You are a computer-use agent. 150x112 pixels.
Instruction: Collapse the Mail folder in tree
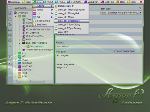(16, 16)
